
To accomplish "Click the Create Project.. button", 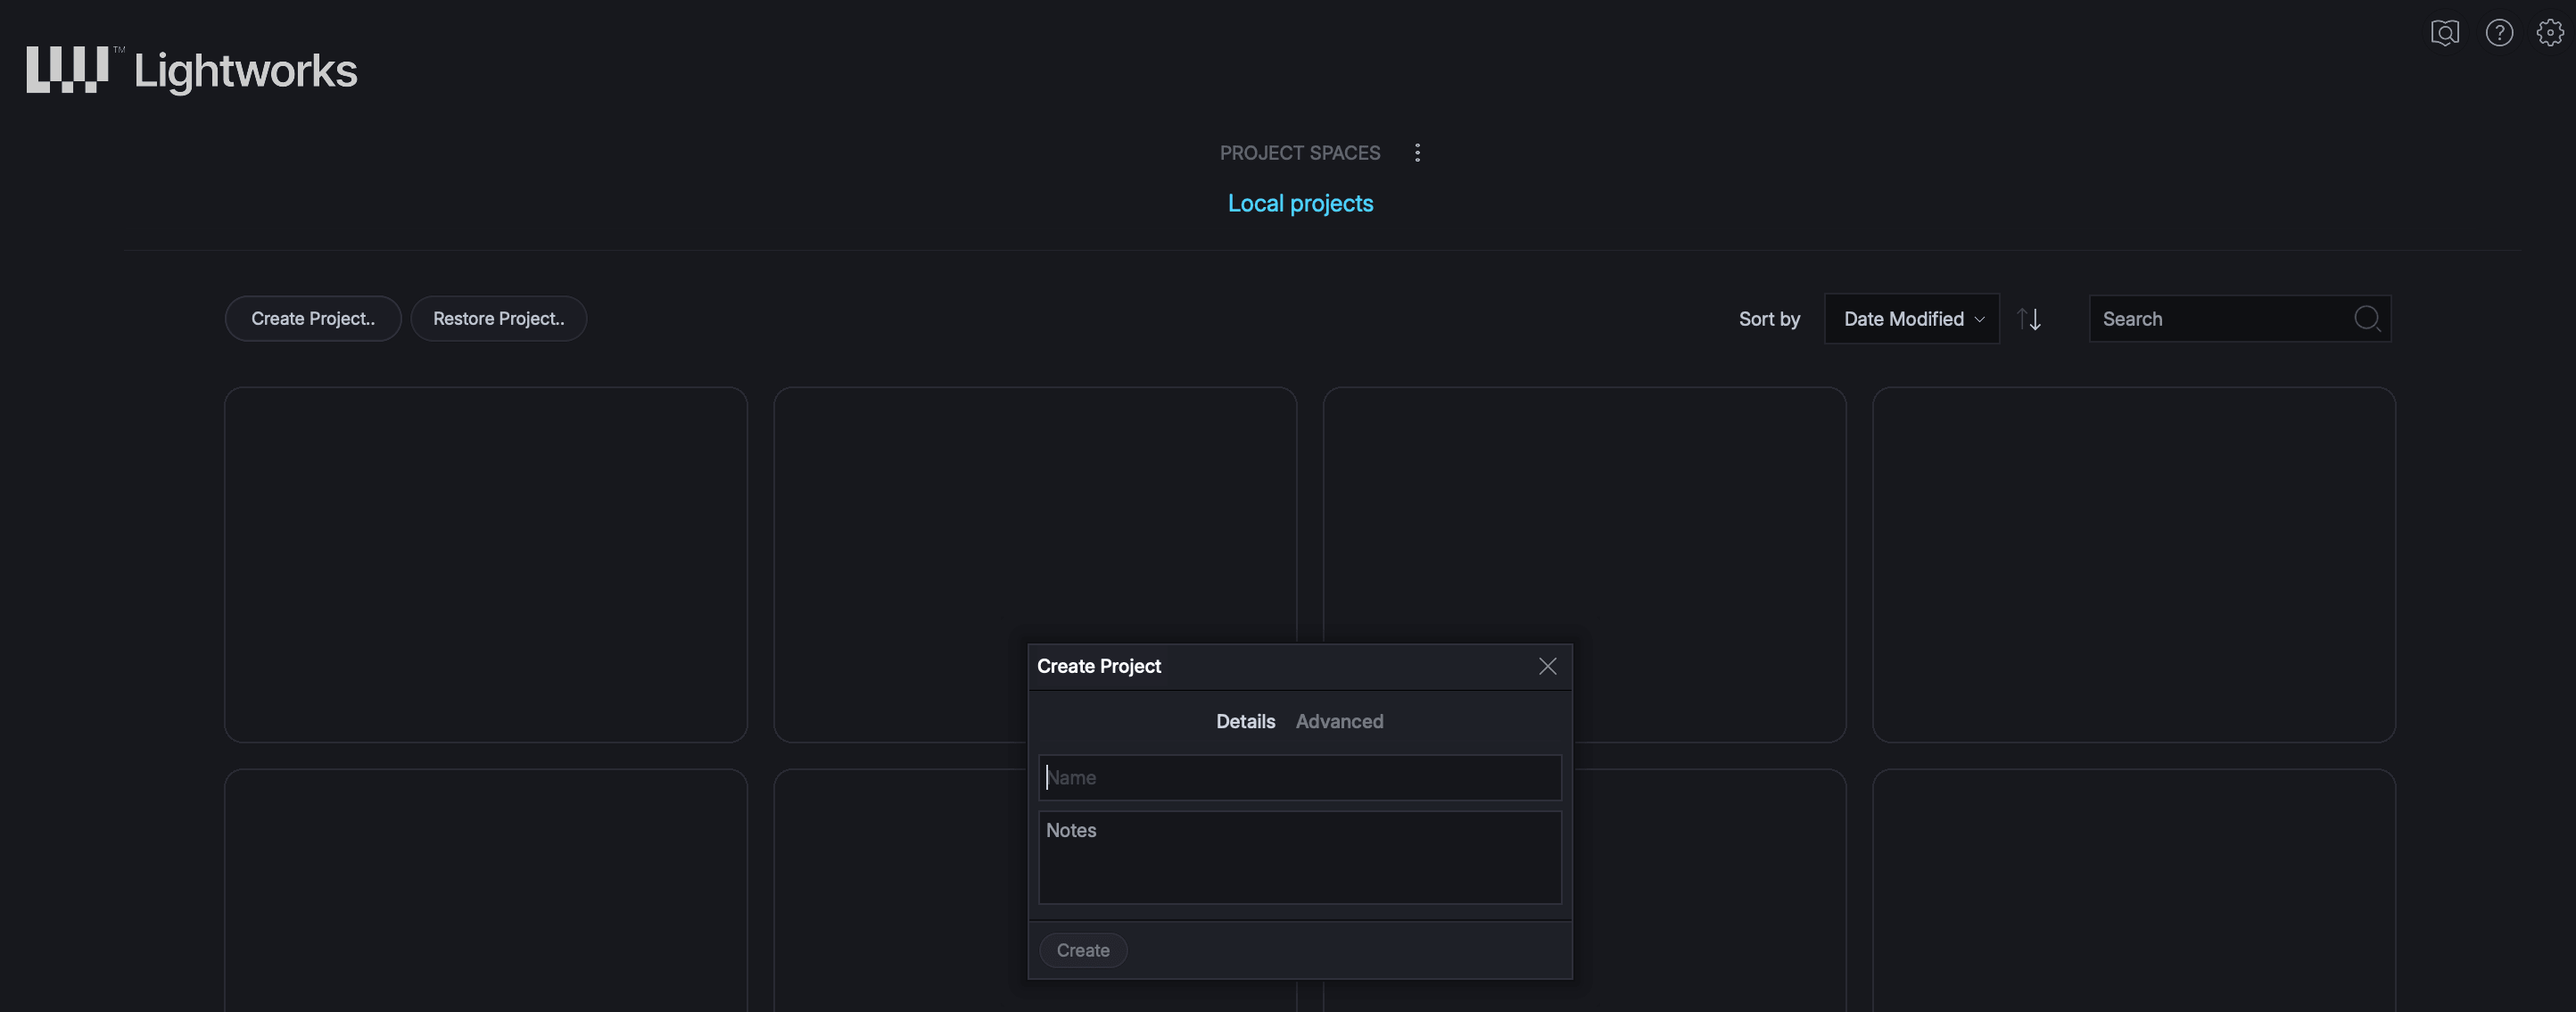I will pos(313,319).
